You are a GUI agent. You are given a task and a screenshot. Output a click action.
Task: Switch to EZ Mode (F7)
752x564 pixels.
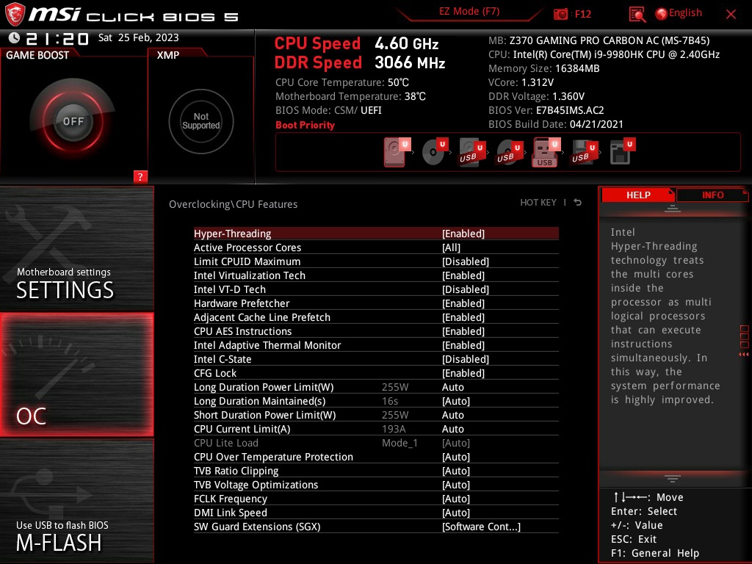click(x=469, y=12)
